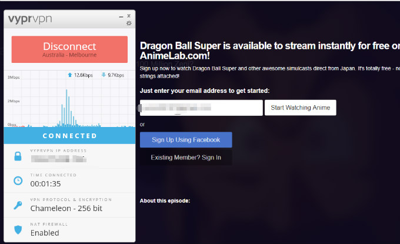Click the clock icon beside Time Connected
The width and height of the screenshot is (400, 244).
coord(18,181)
